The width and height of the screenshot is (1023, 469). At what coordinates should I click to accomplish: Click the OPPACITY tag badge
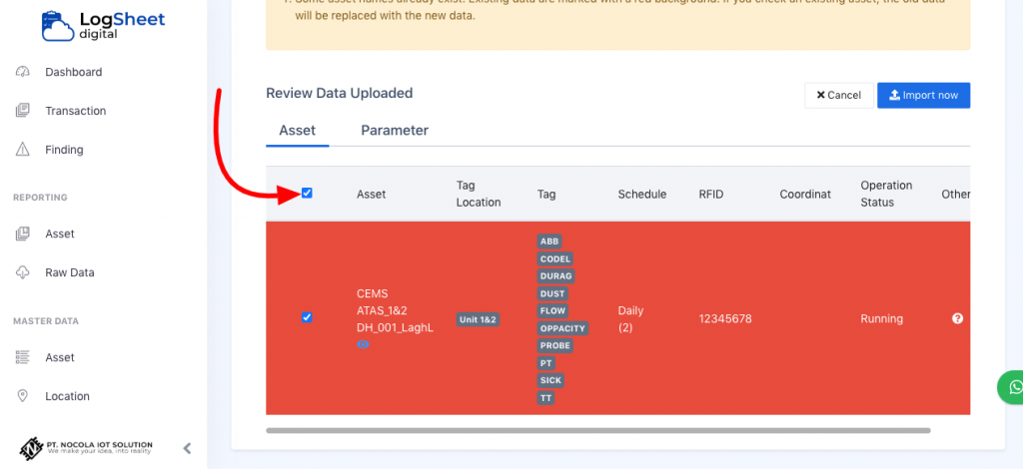point(562,328)
